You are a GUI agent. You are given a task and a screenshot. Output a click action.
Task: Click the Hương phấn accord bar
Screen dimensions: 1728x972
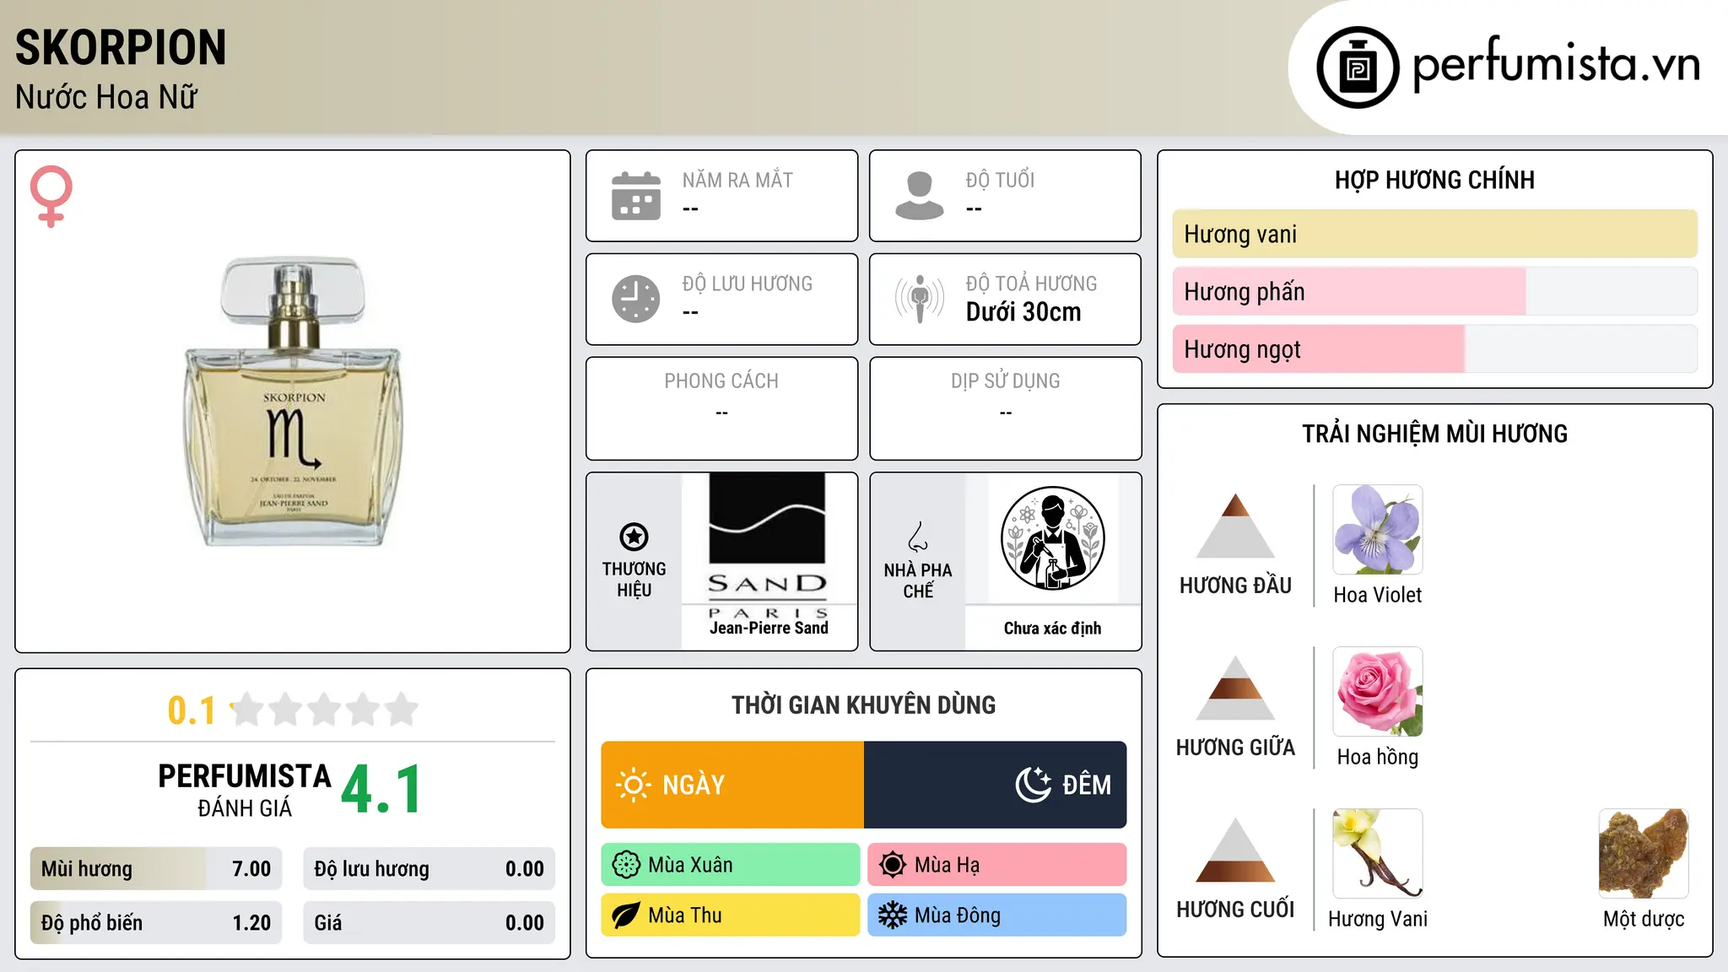pyautogui.click(x=1435, y=292)
